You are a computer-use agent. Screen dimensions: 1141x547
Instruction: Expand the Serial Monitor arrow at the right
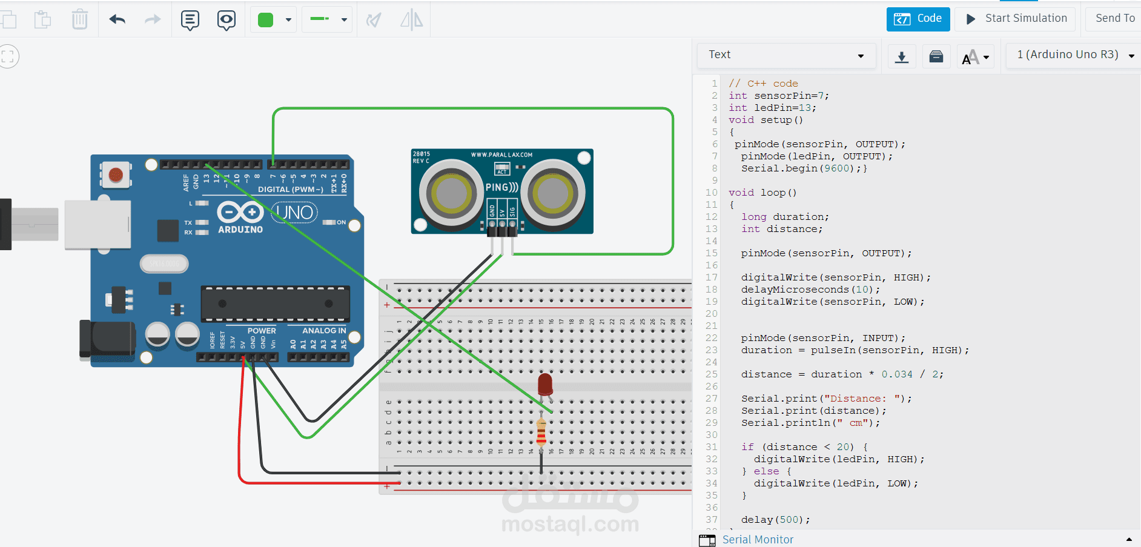tap(1129, 540)
